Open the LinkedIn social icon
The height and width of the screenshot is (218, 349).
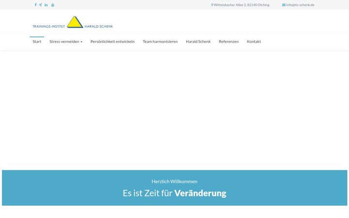(46, 5)
